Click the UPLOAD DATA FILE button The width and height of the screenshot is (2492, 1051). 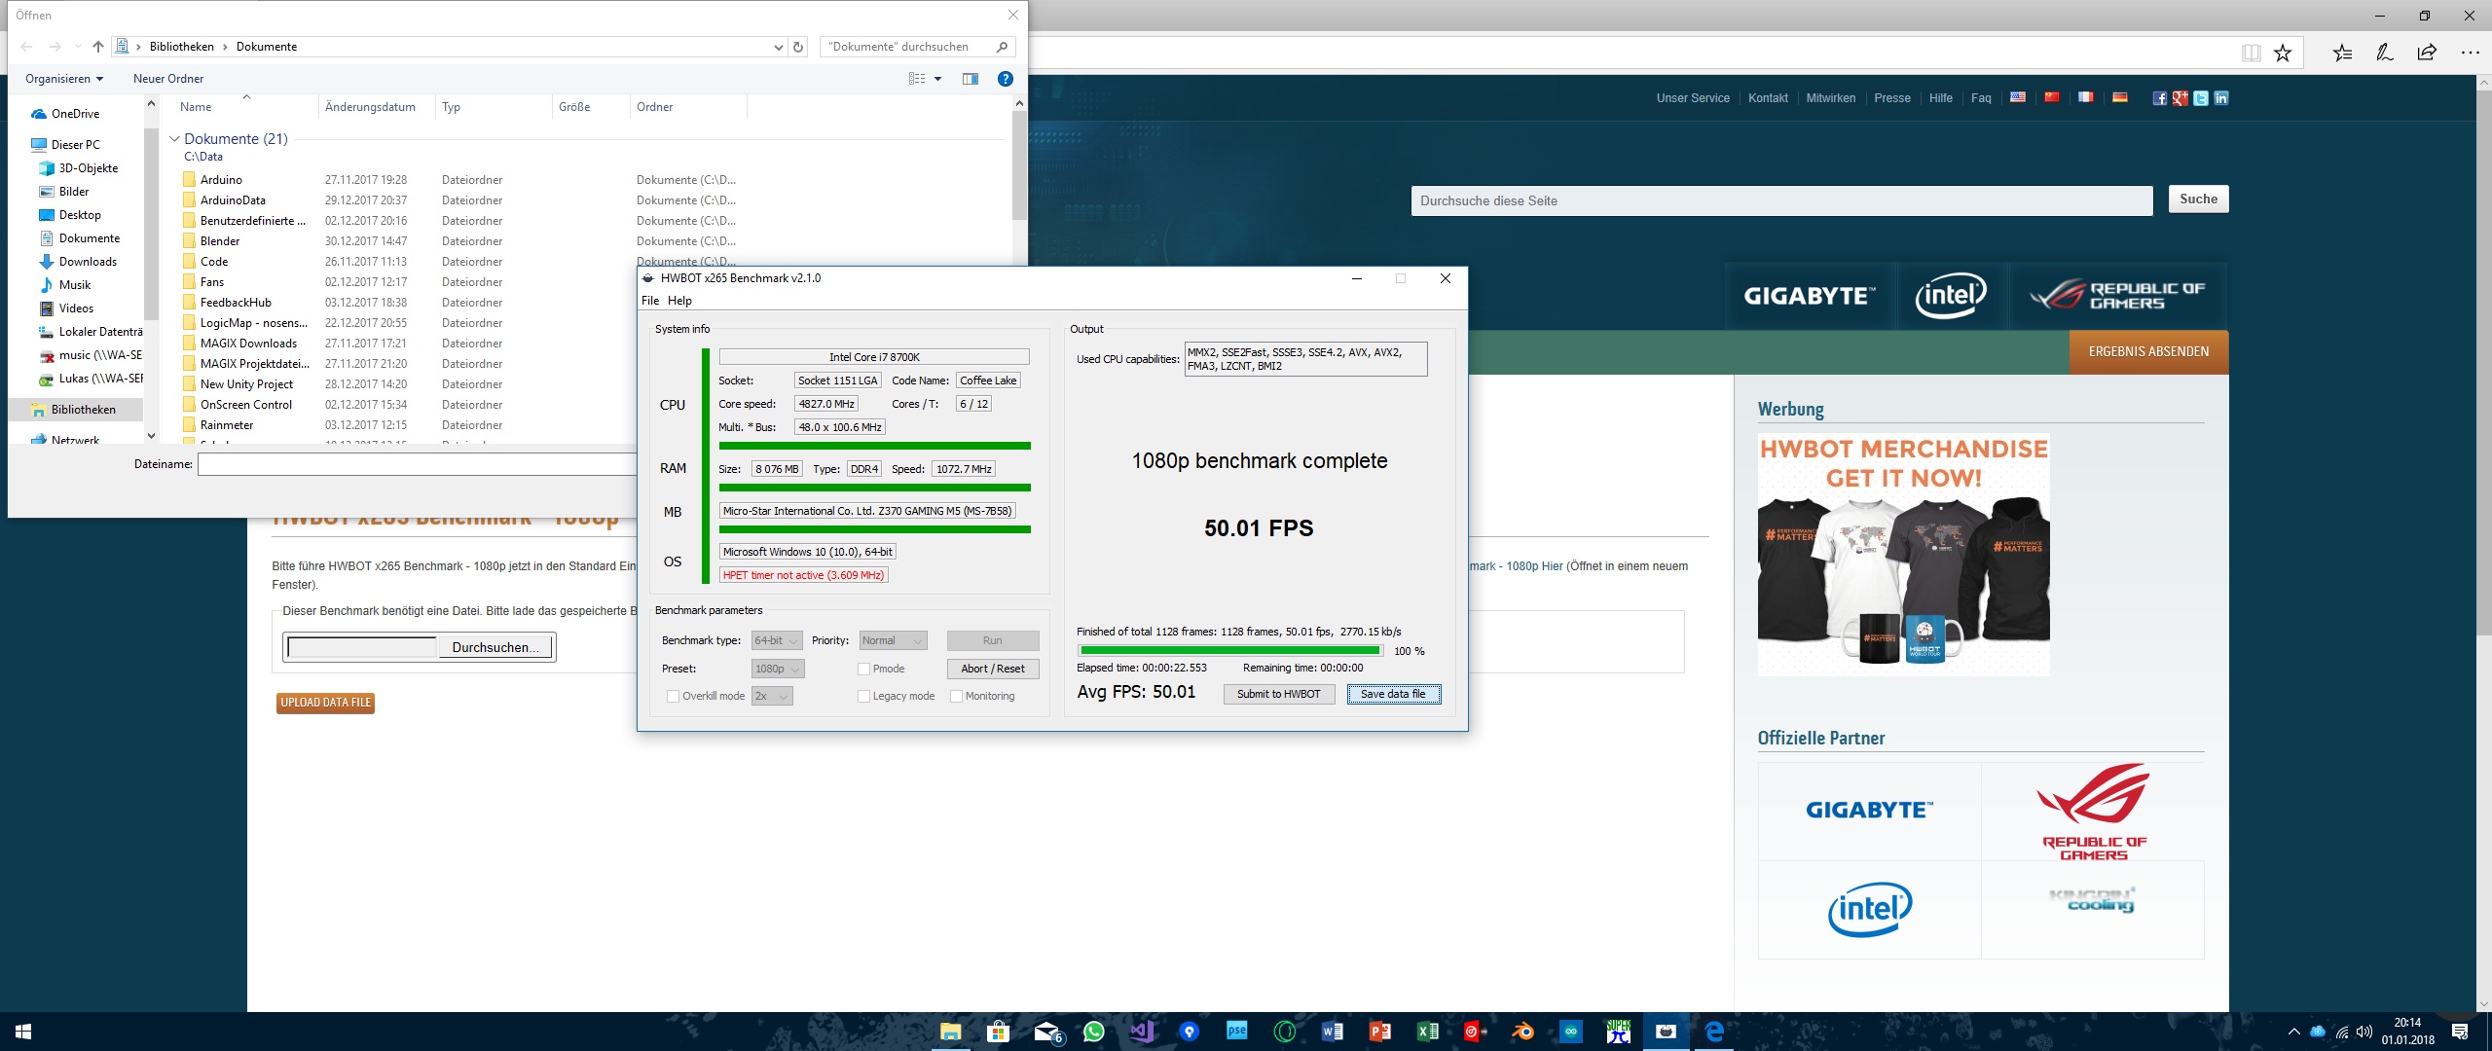[326, 703]
